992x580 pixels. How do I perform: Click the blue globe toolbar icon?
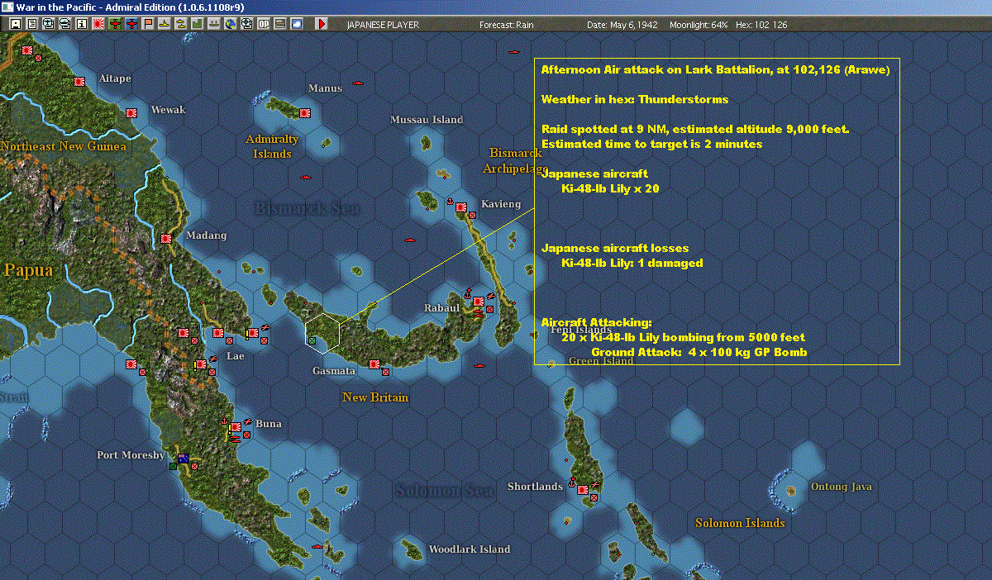coord(231,25)
